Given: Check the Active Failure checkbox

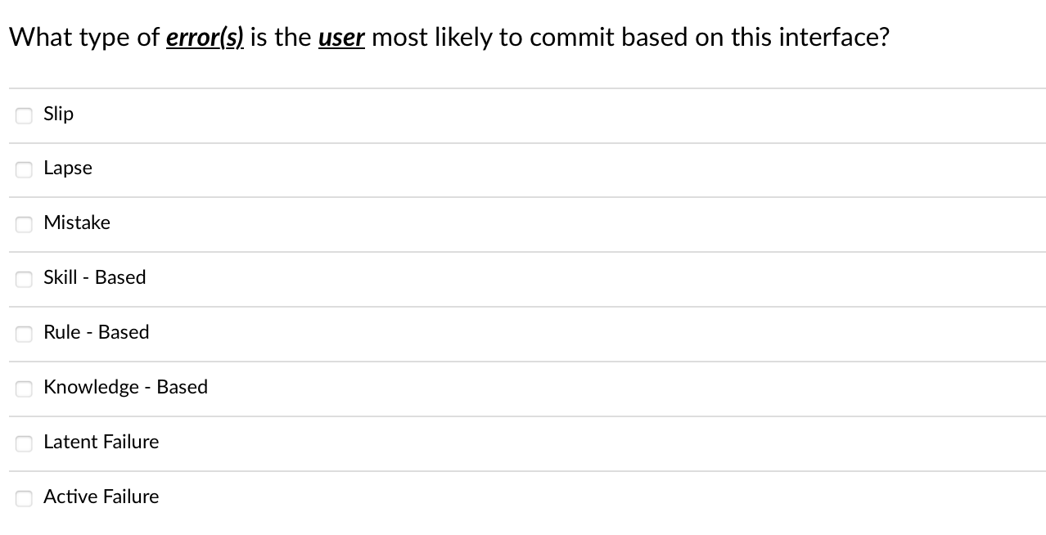Looking at the screenshot, I should coord(24,497).
